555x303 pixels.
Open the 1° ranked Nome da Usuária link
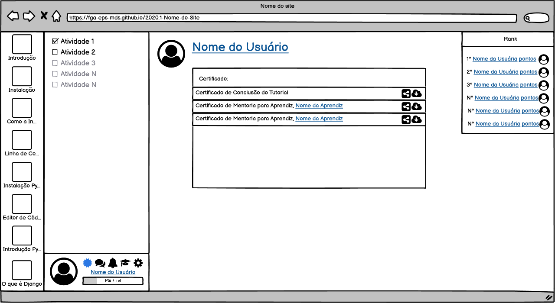click(495, 59)
